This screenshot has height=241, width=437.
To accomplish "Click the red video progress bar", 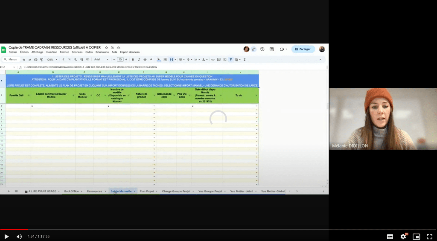I will click(14, 229).
